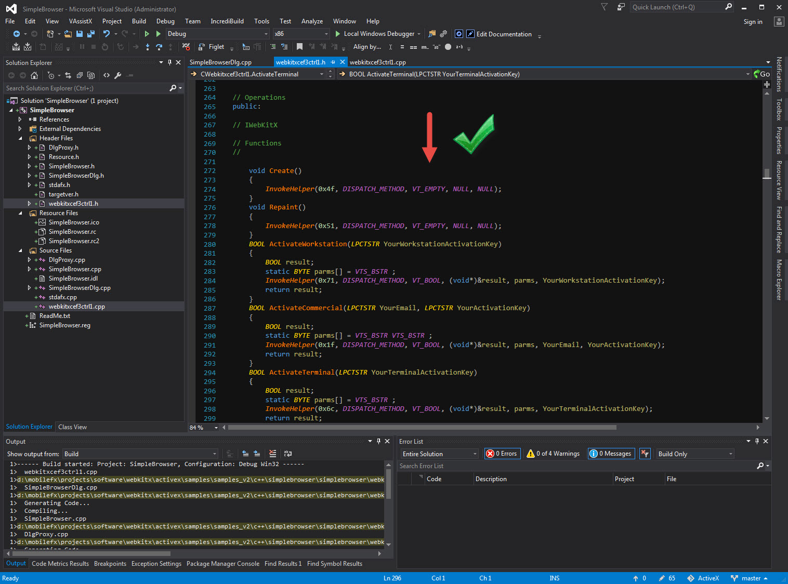Click the Output horizontal scrollbar thumb
Screen dimensions: 788x584
point(90,554)
